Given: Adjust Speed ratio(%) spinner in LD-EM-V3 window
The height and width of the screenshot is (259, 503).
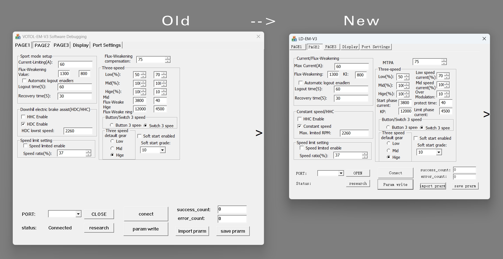Looking at the screenshot, I should click(365, 155).
